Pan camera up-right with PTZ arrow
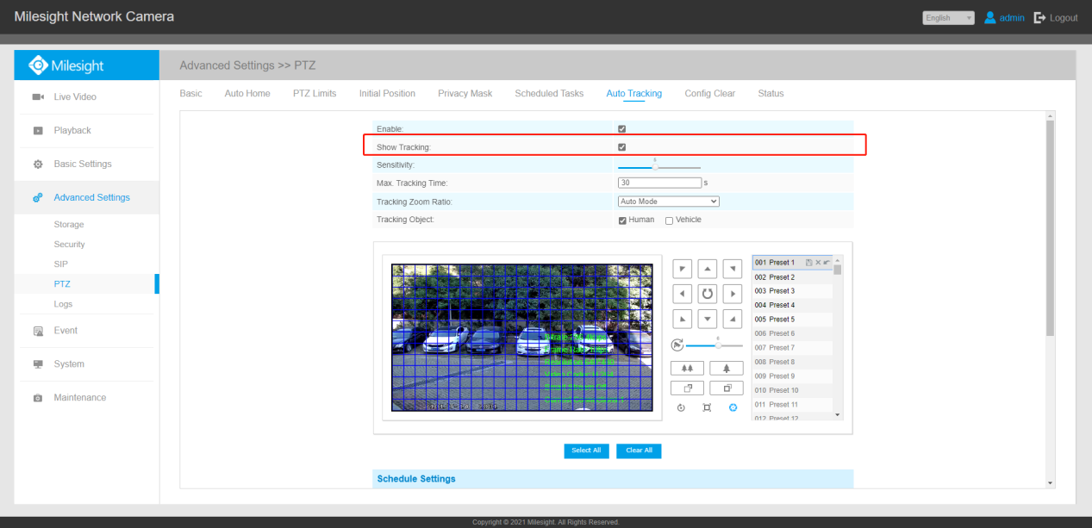The height and width of the screenshot is (528, 1092). [x=733, y=269]
